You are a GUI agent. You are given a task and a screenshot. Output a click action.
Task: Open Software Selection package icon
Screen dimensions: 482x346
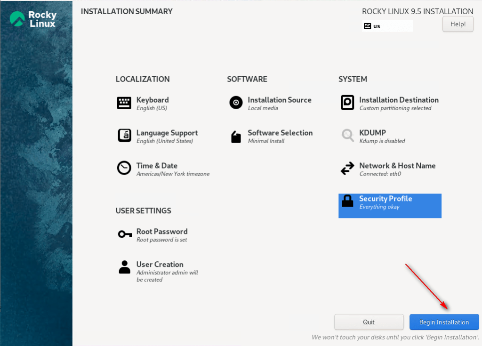236,137
